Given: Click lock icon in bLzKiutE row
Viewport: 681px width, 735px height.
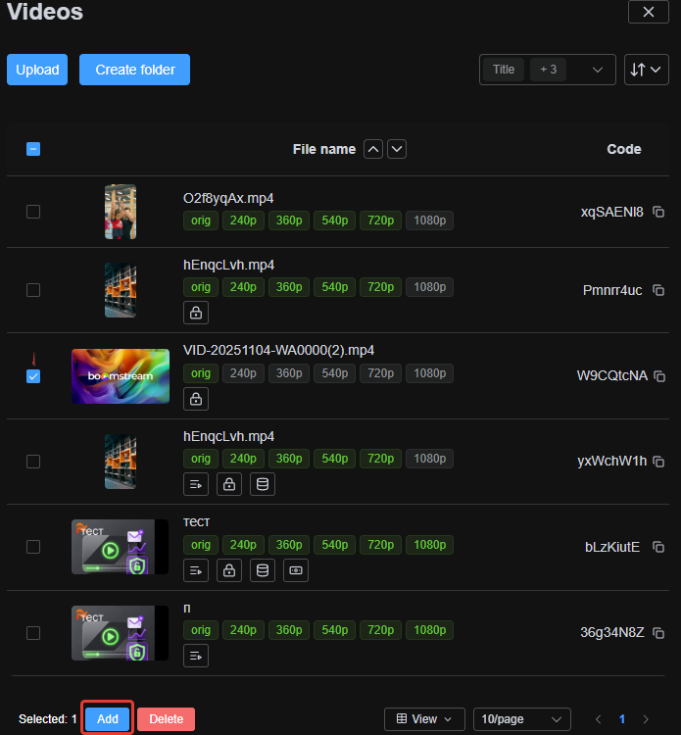Looking at the screenshot, I should click(229, 570).
